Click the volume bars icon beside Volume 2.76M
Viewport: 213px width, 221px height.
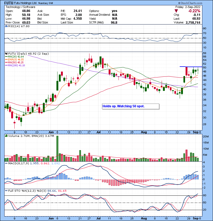click(6, 136)
